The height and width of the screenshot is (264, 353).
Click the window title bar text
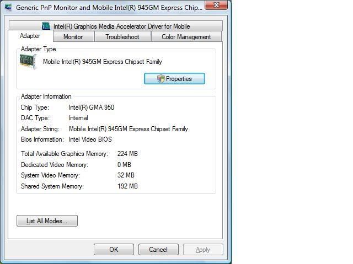point(109,8)
